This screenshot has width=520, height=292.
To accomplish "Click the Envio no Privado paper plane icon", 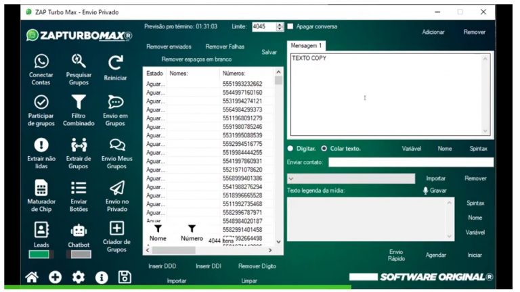I will pos(116,187).
